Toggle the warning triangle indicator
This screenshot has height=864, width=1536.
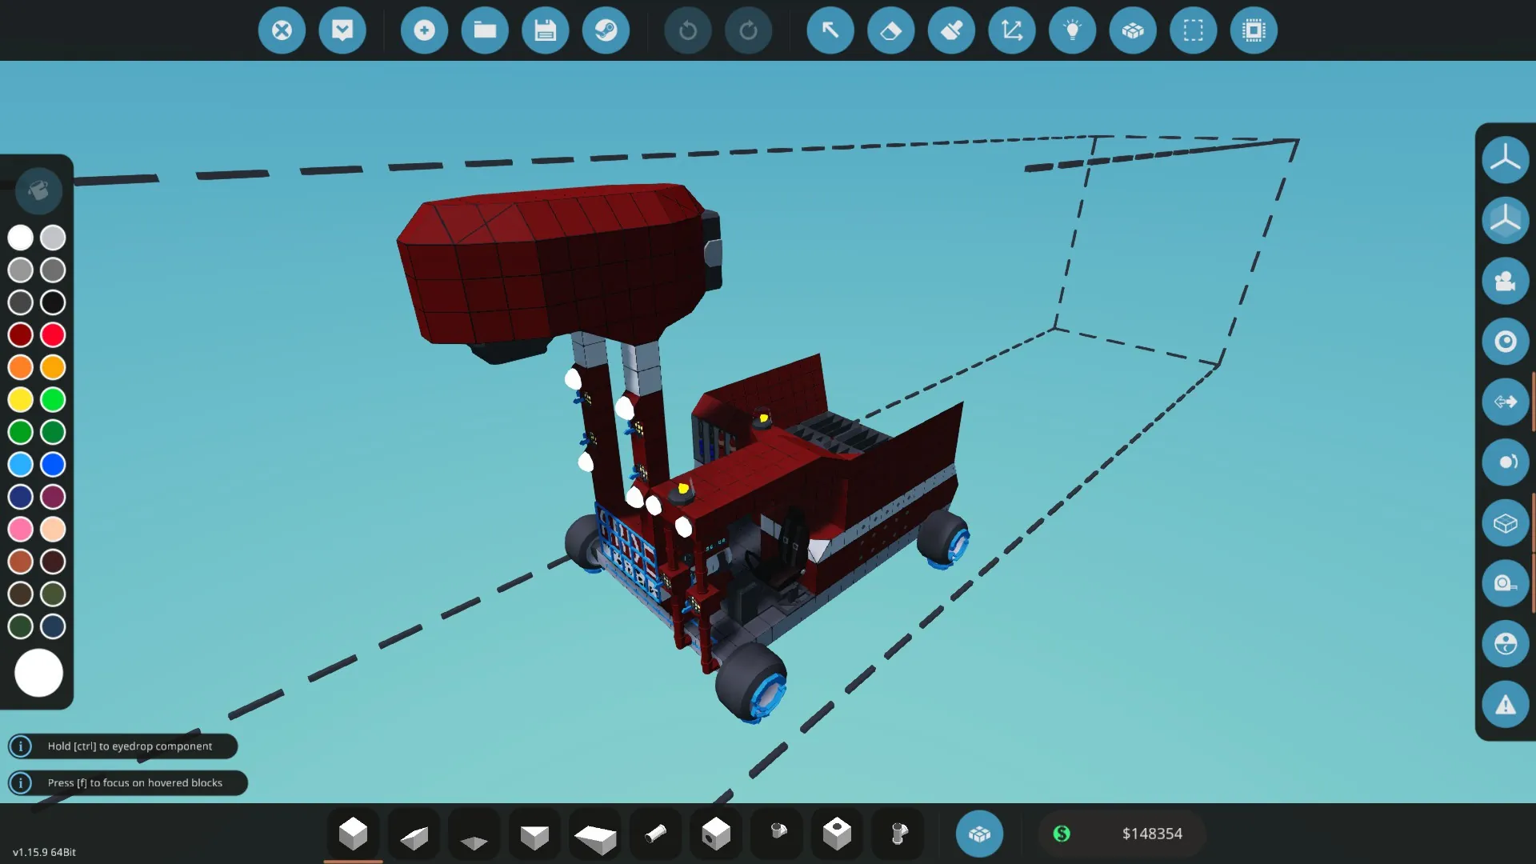[1505, 705]
